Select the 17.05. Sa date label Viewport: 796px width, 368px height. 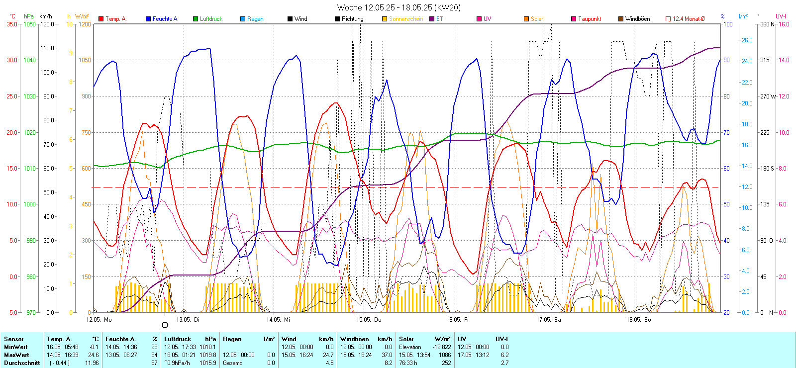(548, 320)
